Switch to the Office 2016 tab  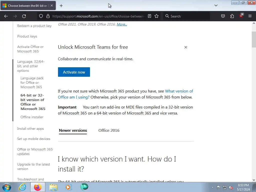109,130
